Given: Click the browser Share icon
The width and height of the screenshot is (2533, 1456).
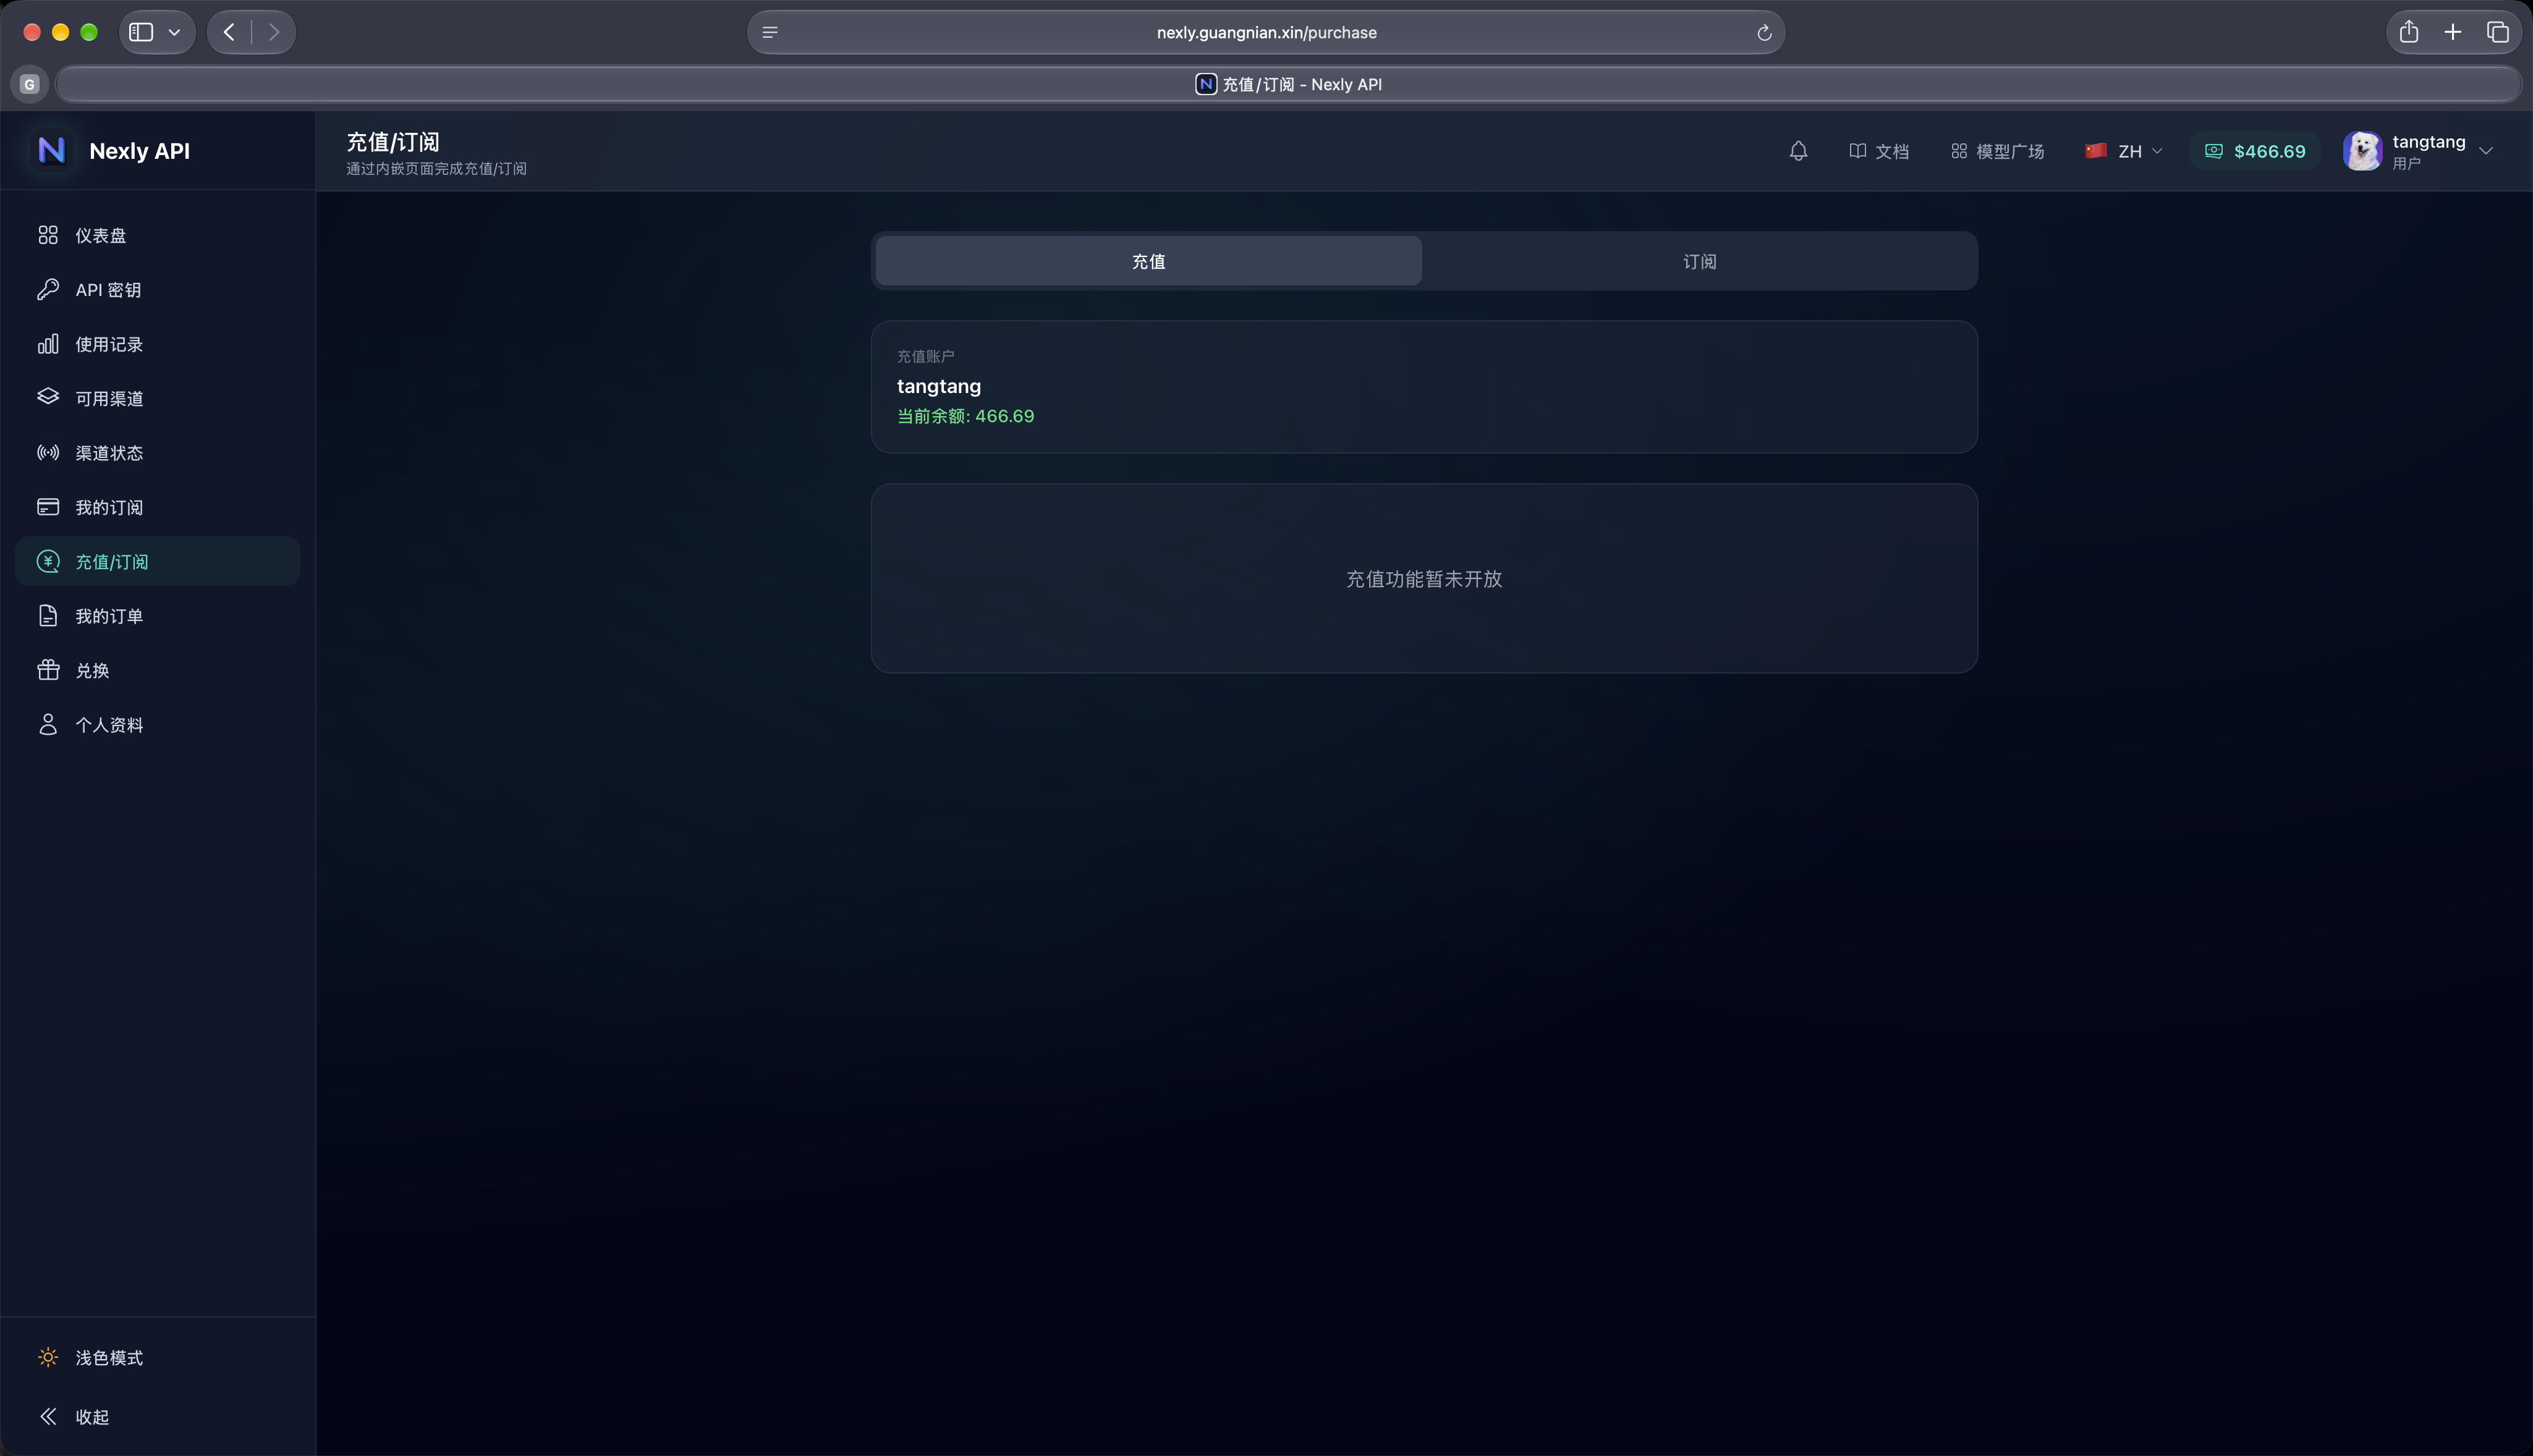Looking at the screenshot, I should coord(2409,32).
